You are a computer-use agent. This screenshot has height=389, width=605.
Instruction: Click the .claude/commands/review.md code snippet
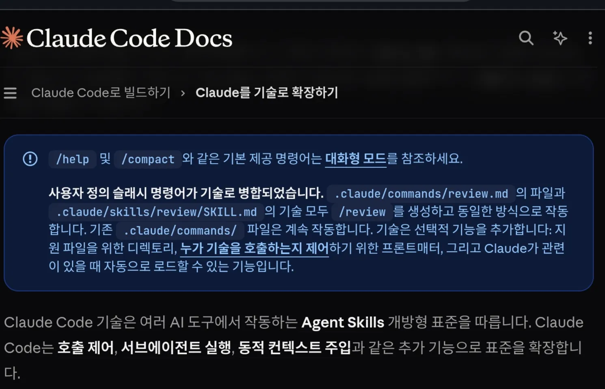pyautogui.click(x=421, y=193)
